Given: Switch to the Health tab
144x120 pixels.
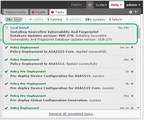Looking at the screenshot, I should coord(39,12).
